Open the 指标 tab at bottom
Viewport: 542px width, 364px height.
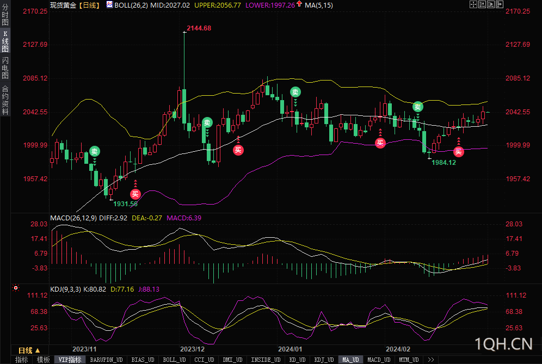coord(21,360)
